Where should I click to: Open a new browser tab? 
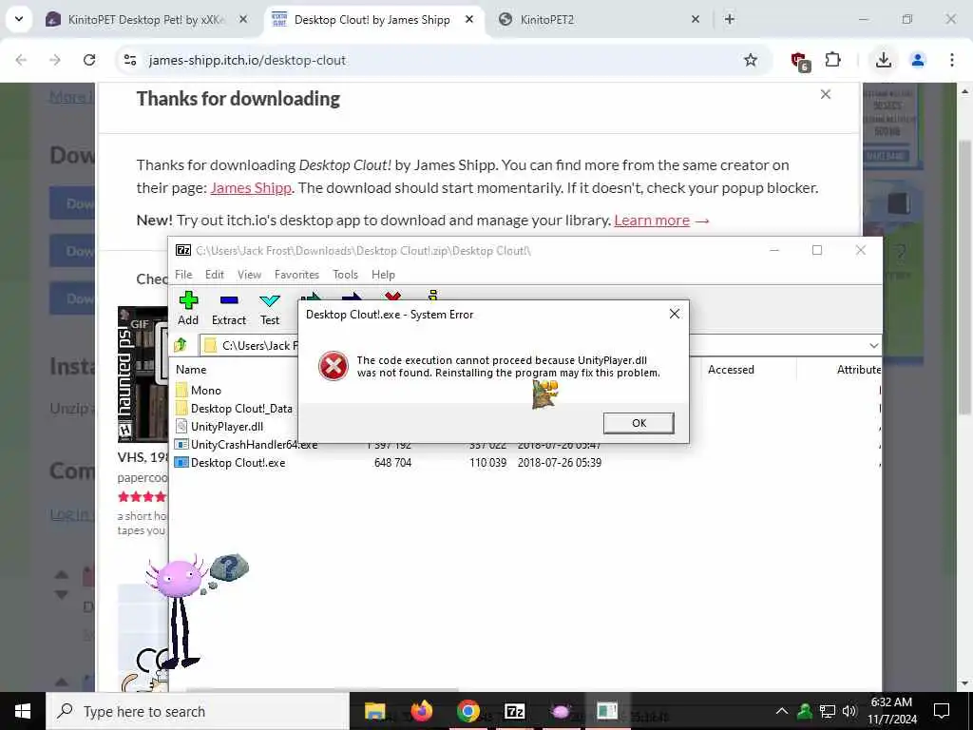click(730, 19)
